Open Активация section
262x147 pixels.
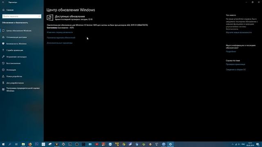[22, 70]
